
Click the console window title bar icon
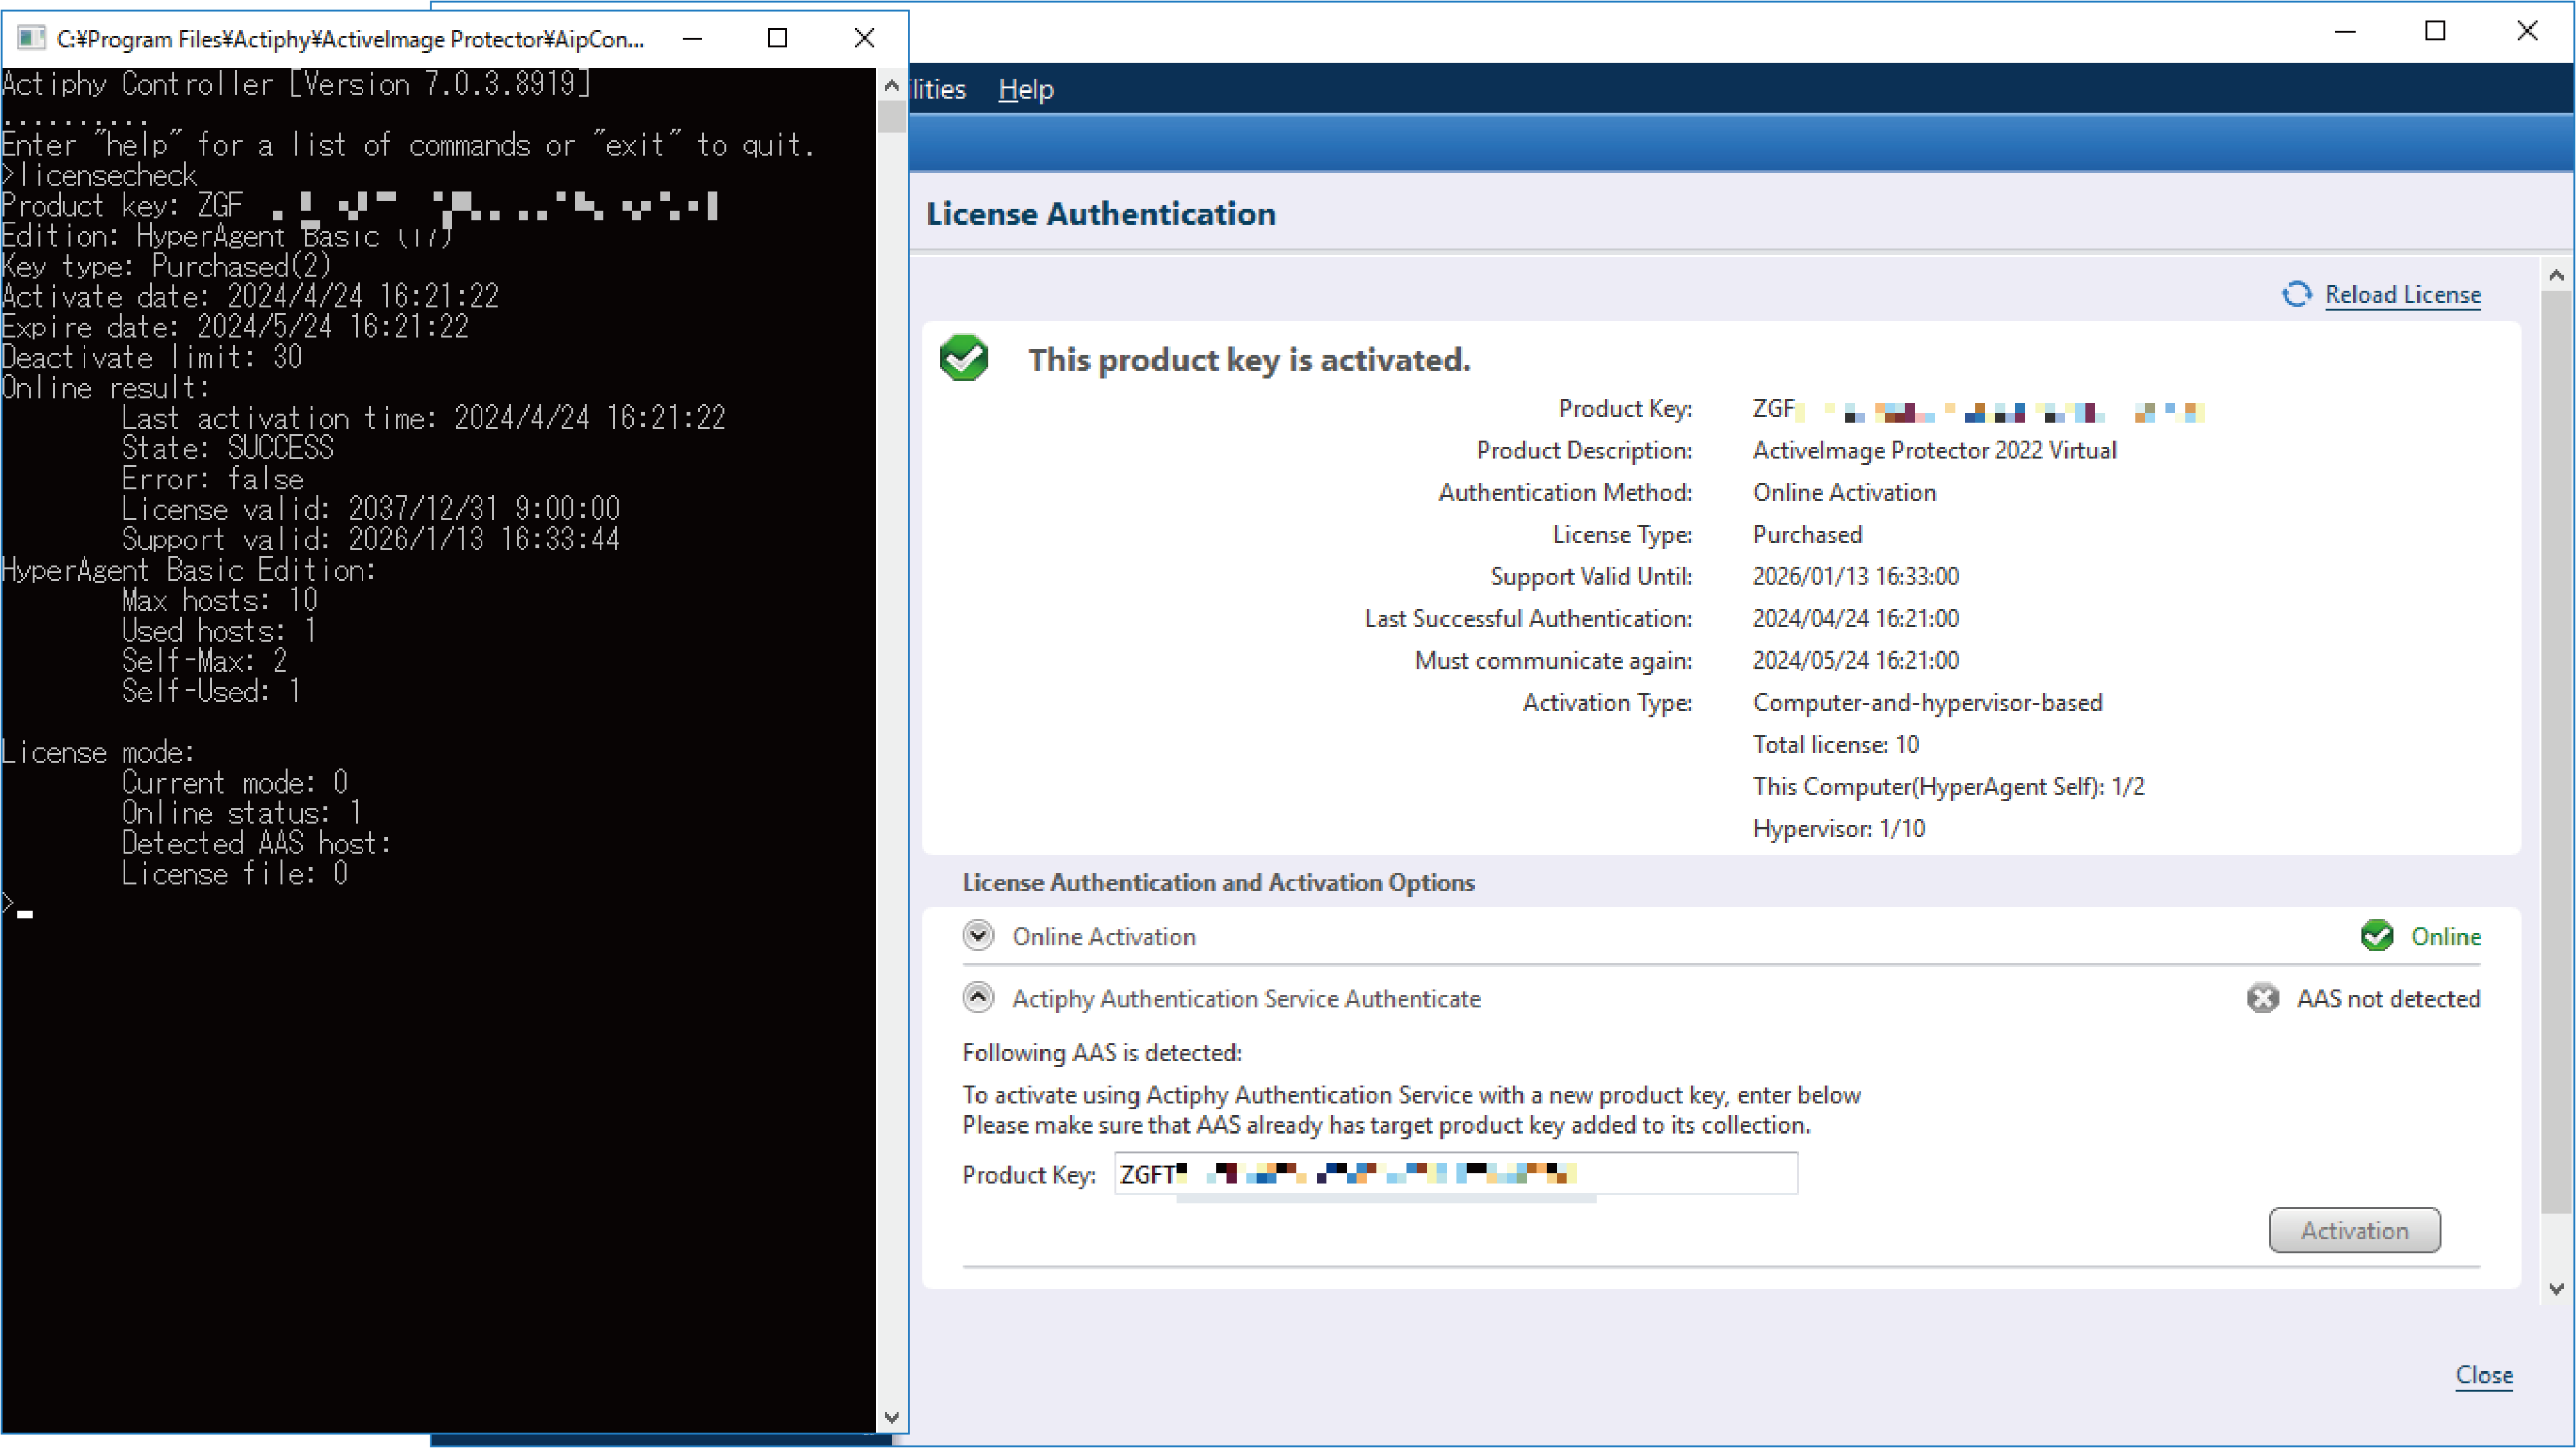31,38
